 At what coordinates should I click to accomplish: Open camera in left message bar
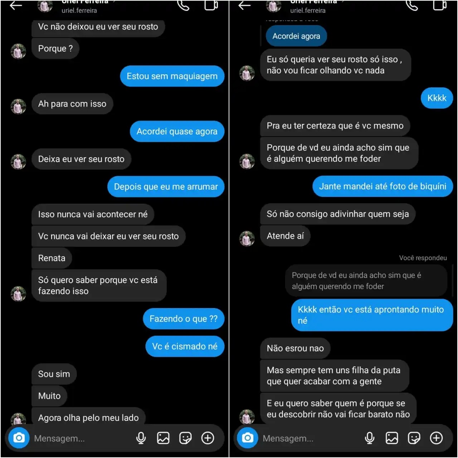tap(19, 438)
